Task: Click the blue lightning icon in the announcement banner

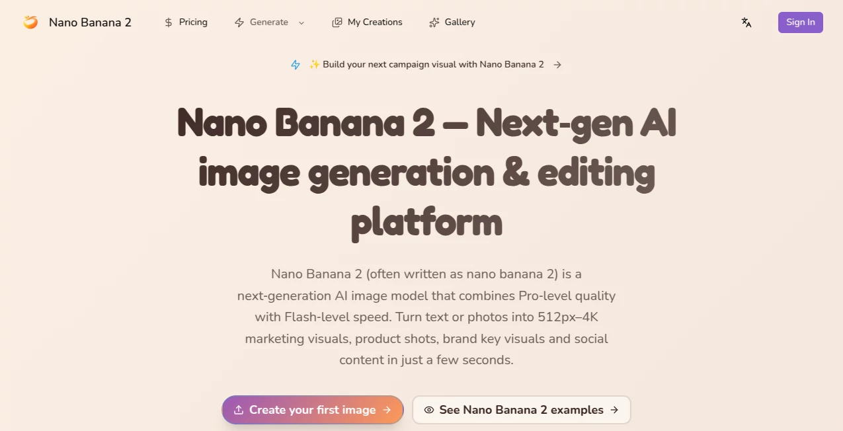Action: coord(296,64)
